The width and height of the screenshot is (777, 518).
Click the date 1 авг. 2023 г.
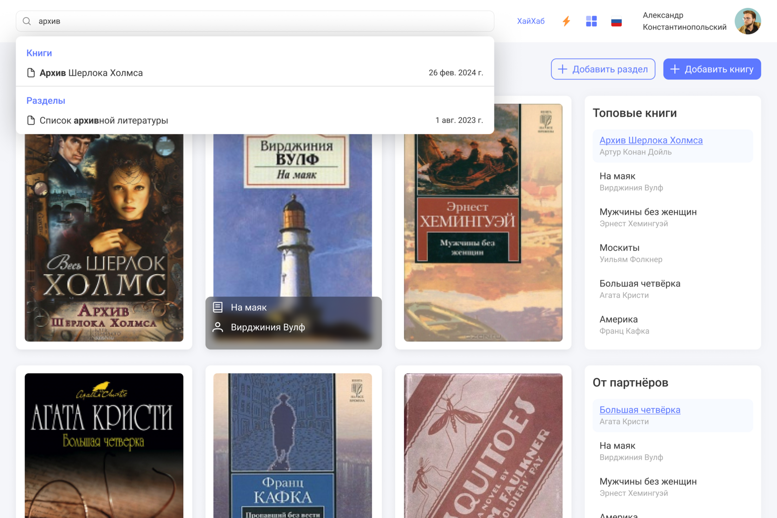pos(459,120)
